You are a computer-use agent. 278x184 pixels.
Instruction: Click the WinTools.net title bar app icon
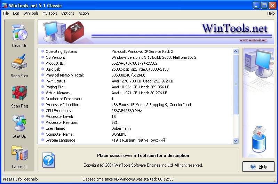click(5, 5)
